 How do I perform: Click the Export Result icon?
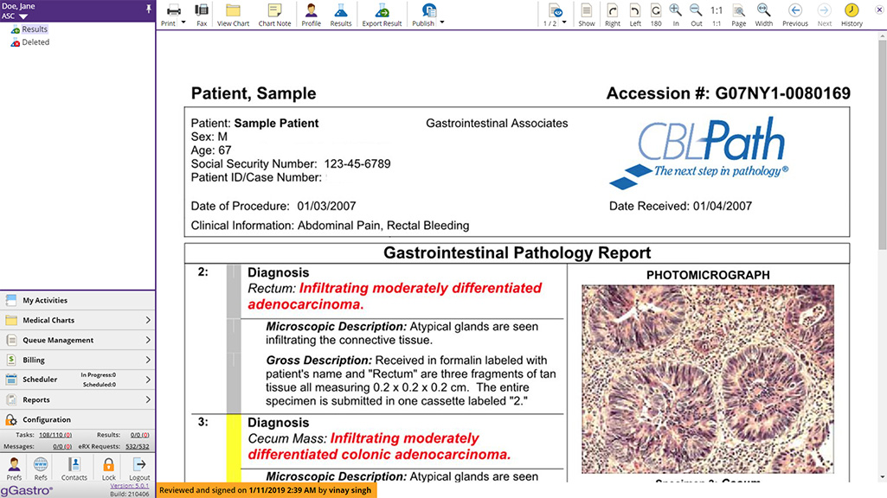point(382,13)
